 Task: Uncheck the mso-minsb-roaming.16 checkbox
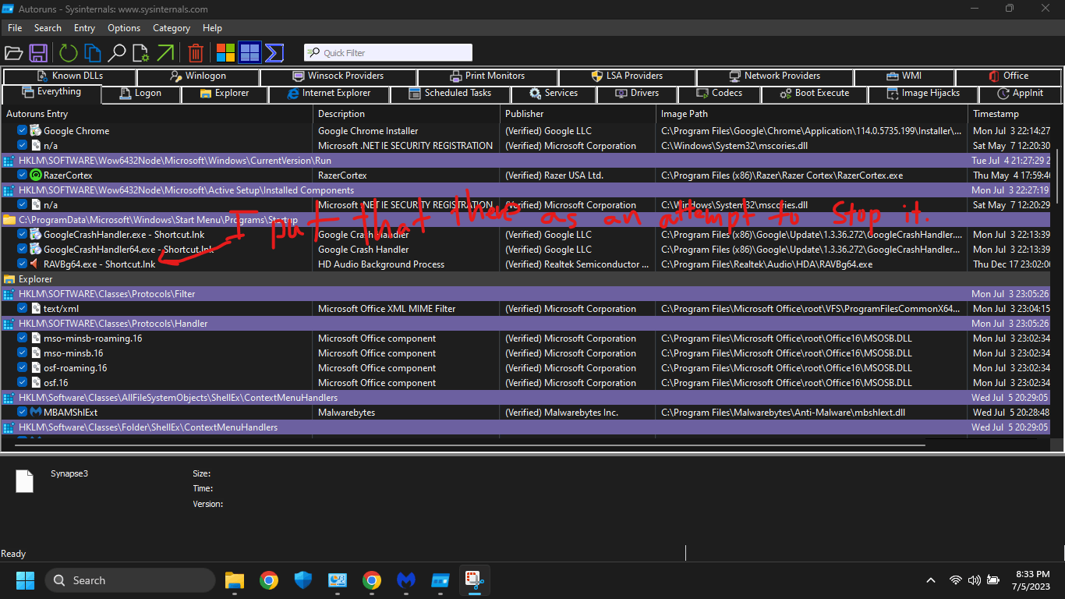coord(23,338)
